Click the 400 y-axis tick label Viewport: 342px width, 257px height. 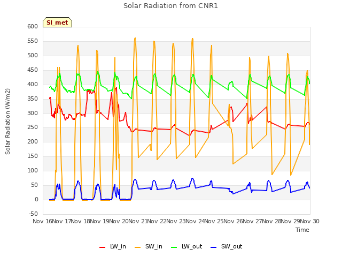click(x=33, y=84)
